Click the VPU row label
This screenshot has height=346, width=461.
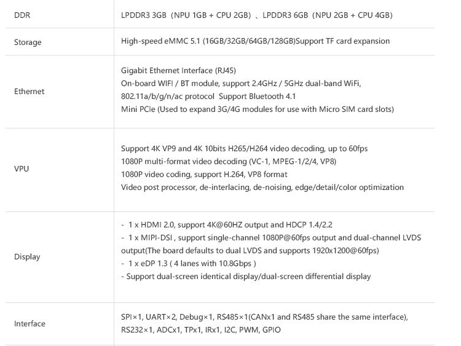pos(22,169)
